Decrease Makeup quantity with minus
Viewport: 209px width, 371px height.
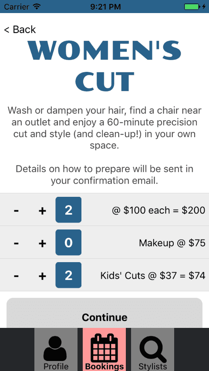click(16, 243)
